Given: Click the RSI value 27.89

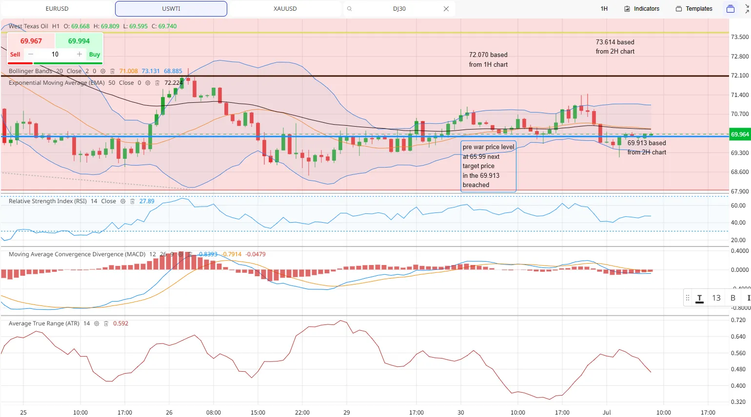Looking at the screenshot, I should pos(147,201).
